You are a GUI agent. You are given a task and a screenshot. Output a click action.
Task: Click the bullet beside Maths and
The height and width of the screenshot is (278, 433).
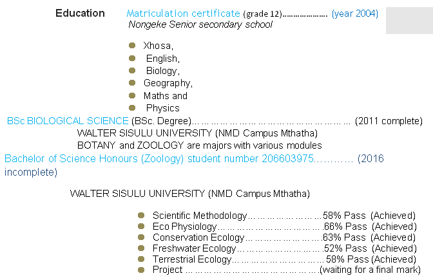pyautogui.click(x=132, y=95)
